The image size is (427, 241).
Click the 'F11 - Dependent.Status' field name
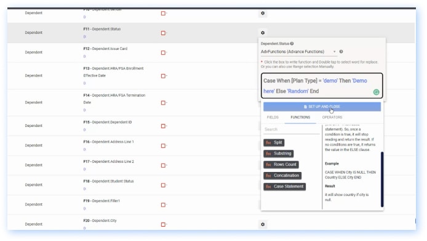click(102, 29)
